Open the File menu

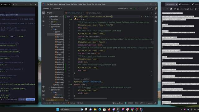click(x=48, y=4)
